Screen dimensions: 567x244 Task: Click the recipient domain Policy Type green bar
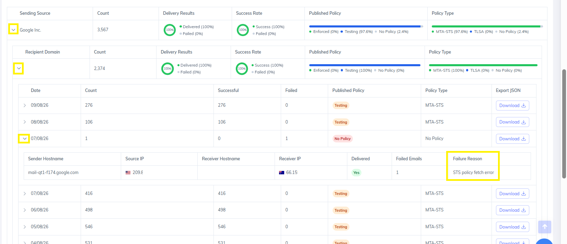(x=483, y=65)
